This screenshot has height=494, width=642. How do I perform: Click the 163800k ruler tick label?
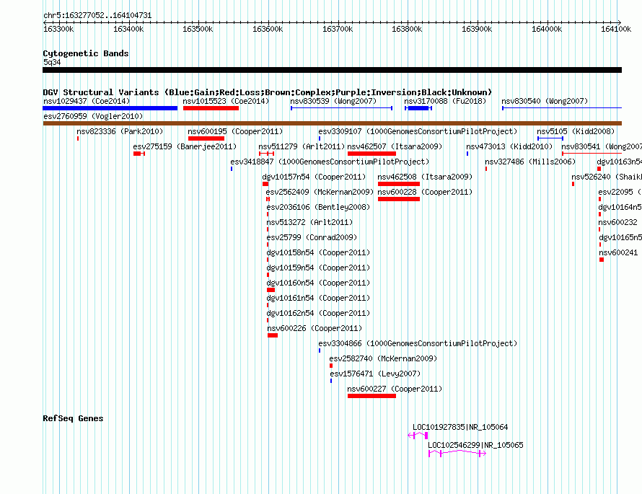coord(407,29)
